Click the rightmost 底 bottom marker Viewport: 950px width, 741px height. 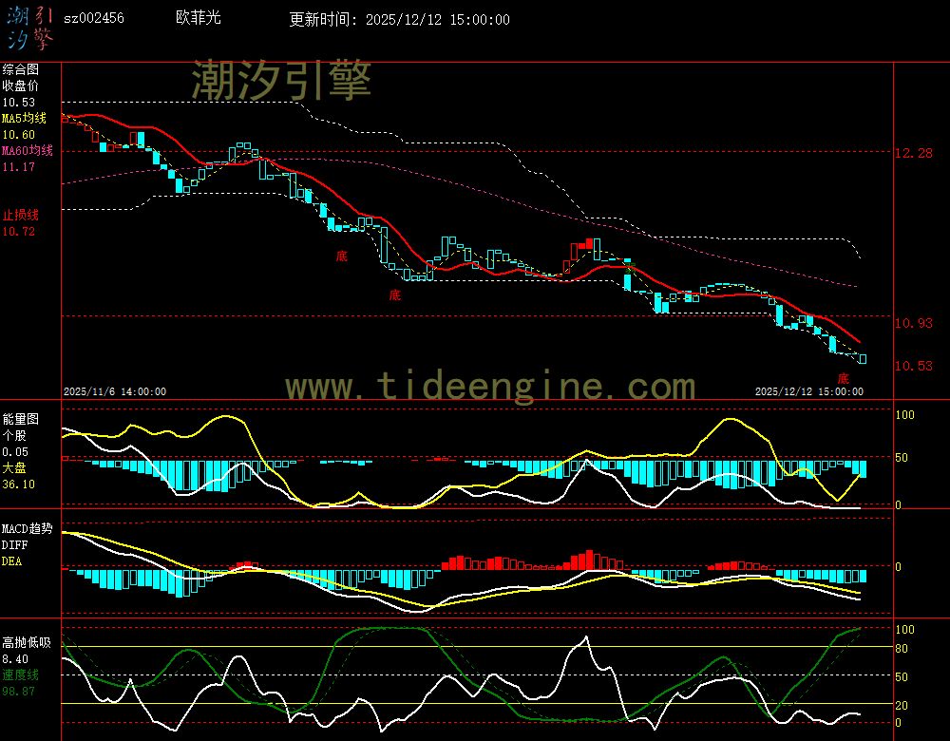844,379
